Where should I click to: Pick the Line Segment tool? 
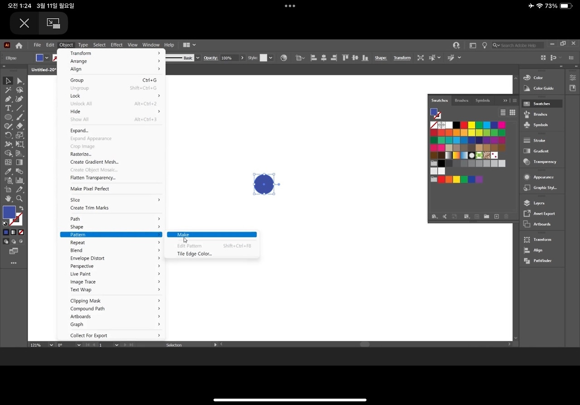pos(19,108)
